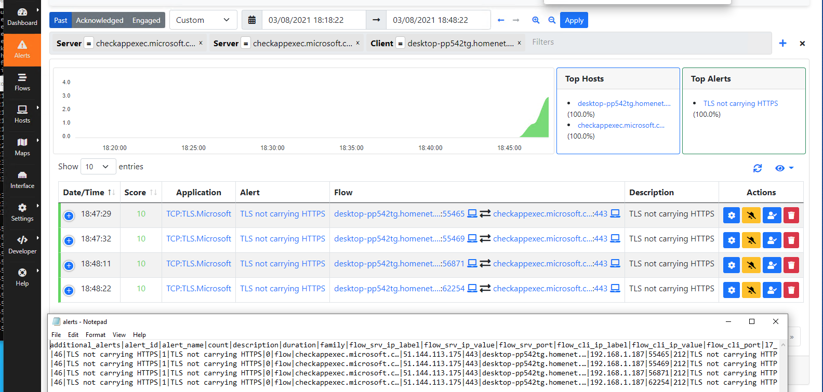Open the Custom time range dropdown
823x392 pixels.
coord(203,20)
